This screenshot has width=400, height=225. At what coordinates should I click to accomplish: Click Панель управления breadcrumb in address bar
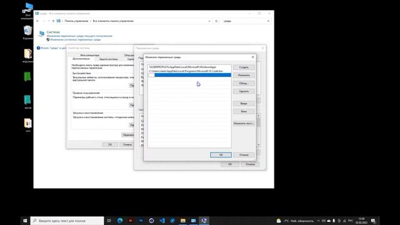[x=76, y=21]
